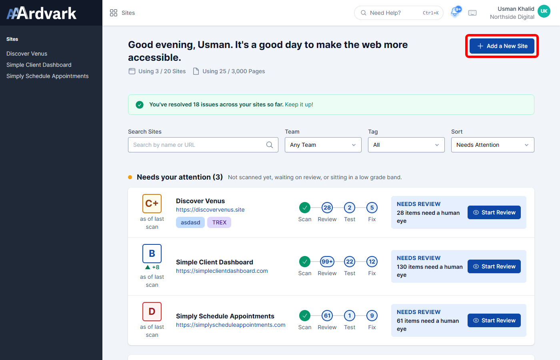Click Discover Venus Test step 2
Image resolution: width=560 pixels, height=360 pixels.
click(x=350, y=208)
